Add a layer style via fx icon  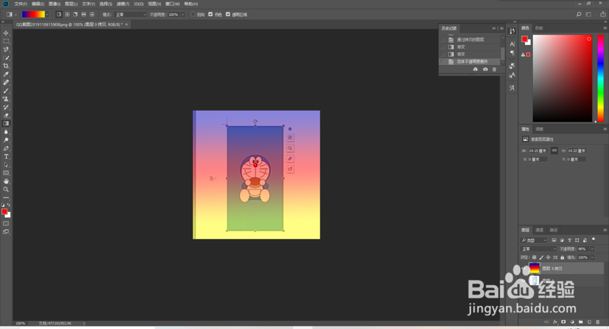[x=555, y=322]
